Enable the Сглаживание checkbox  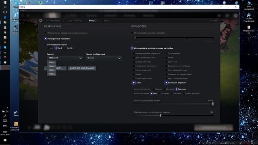[166, 54]
